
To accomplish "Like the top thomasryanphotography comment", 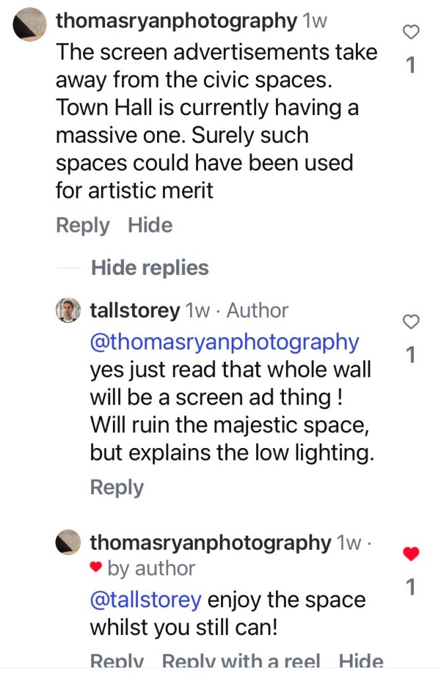I will tap(411, 32).
